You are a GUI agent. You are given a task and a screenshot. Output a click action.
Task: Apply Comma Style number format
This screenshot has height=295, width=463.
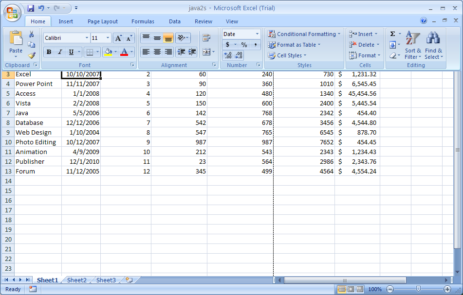click(255, 45)
